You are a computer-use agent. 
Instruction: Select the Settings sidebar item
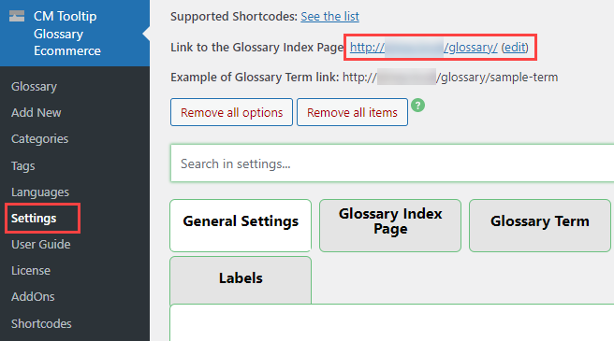(34, 219)
